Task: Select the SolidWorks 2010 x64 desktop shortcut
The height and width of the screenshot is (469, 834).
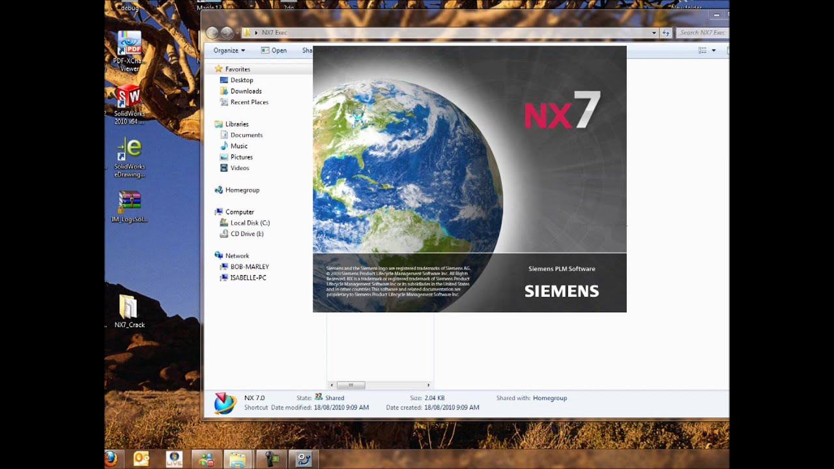Action: point(129,104)
